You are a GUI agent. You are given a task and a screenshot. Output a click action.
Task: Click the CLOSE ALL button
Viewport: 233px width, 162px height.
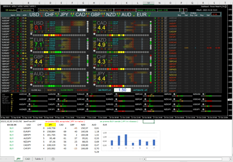[36, 90]
